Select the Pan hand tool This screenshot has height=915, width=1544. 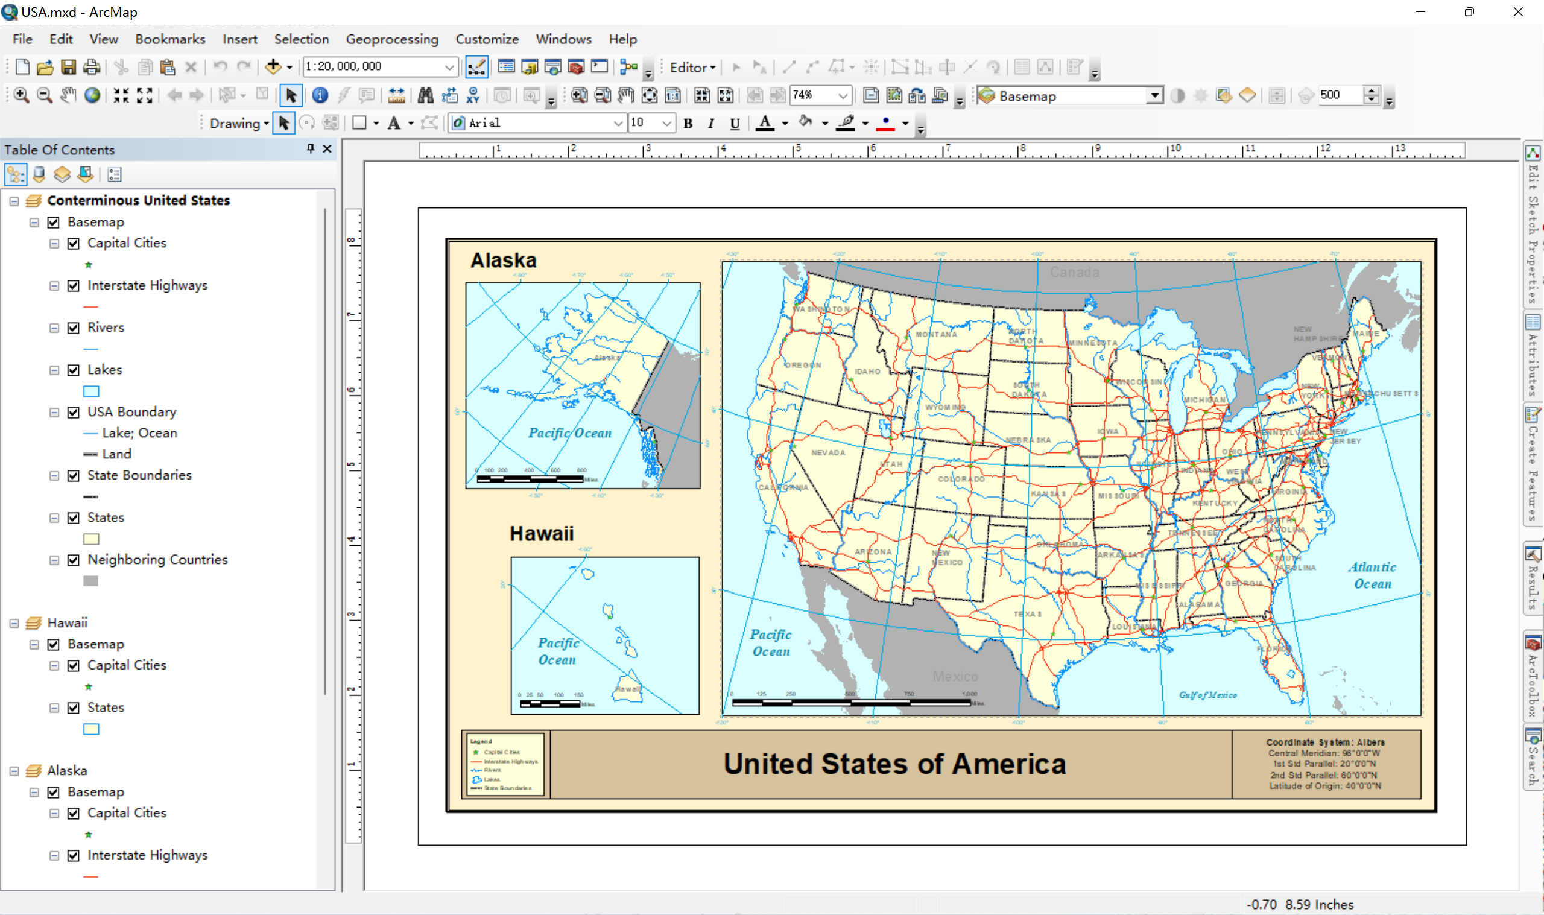[x=68, y=95]
